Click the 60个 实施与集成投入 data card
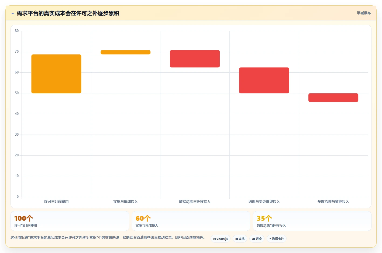Image resolution: width=382 pixels, height=253 pixels. [x=191, y=221]
